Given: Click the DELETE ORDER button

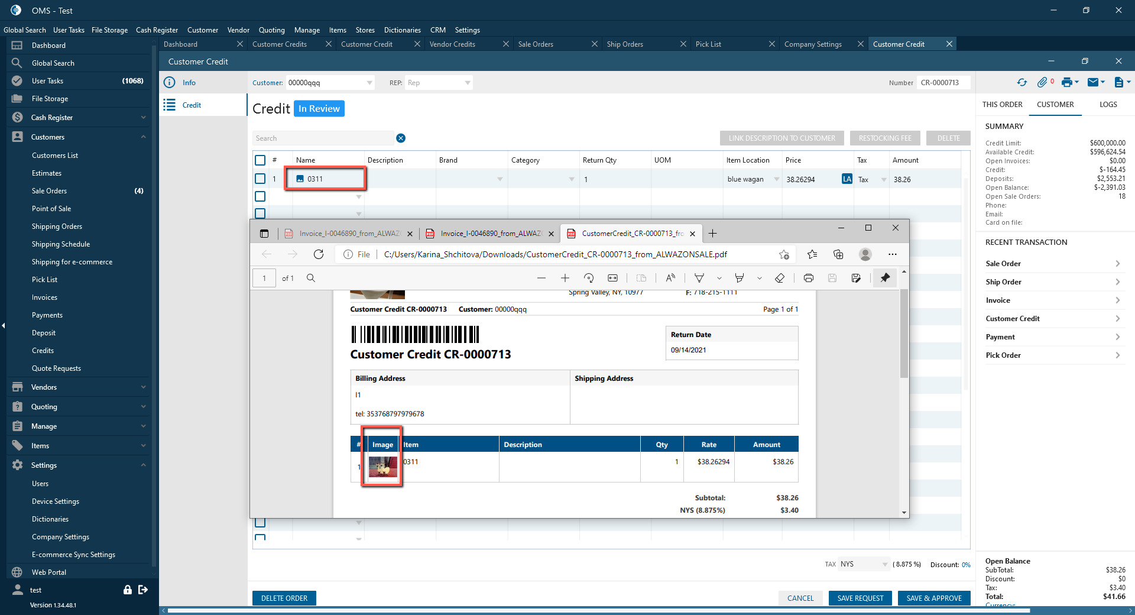Looking at the screenshot, I should pyautogui.click(x=284, y=598).
